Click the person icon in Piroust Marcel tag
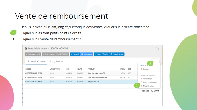197x110 pixels. coord(111,54)
